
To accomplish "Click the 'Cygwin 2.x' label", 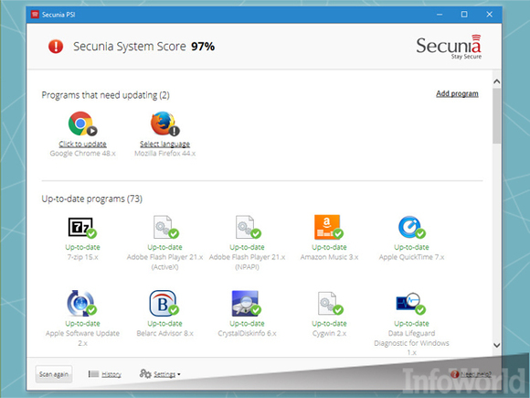I will 329,333.
